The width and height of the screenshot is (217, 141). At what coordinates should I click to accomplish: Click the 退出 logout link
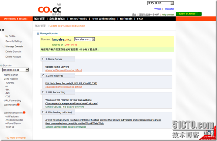click(134, 15)
